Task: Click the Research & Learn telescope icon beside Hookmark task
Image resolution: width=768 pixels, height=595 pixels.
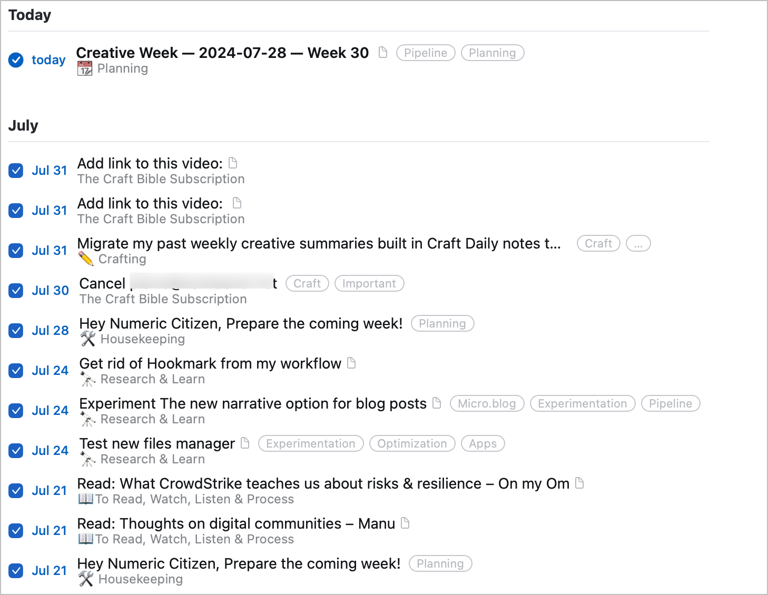Action: click(87, 379)
